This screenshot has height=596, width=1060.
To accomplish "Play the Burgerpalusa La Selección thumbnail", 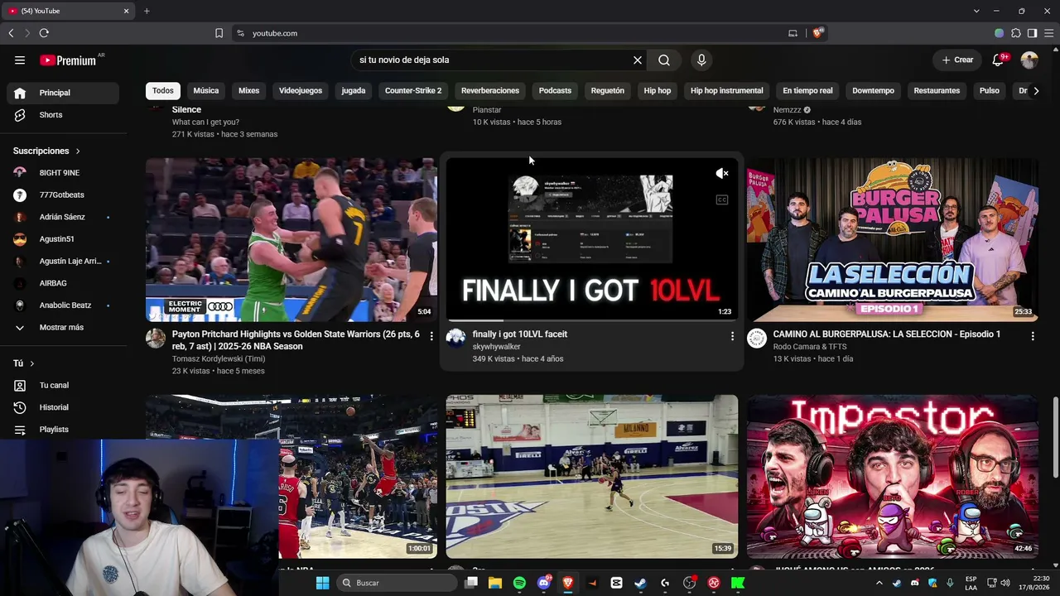I will tap(893, 240).
